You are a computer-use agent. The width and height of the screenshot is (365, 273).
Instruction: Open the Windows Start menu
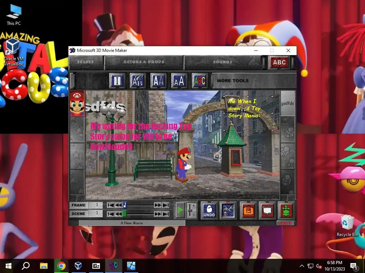tap(9, 266)
